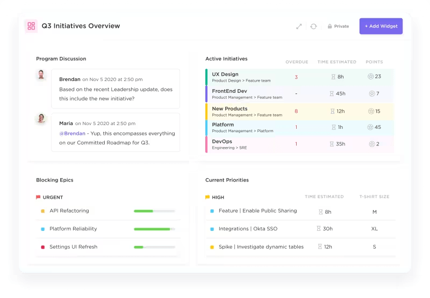430x298 pixels.
Task: Click the hourglass icon next to 8h in Current Priorities
Action: coord(320,212)
